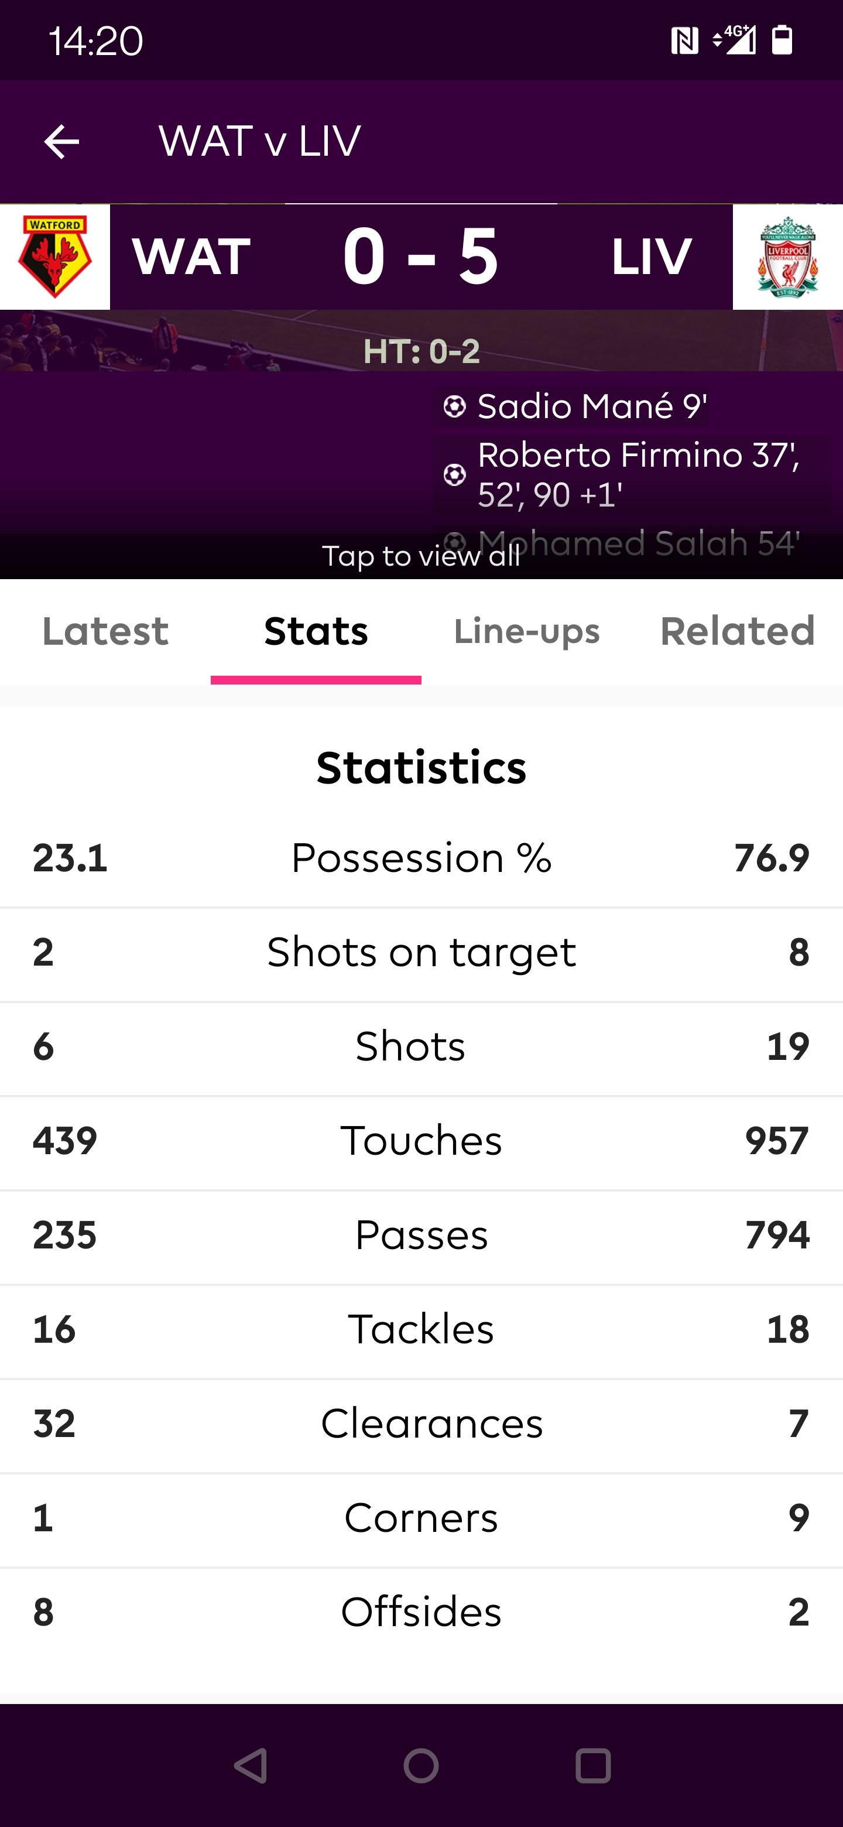This screenshot has height=1827, width=843.
Task: Tap the NFC status bar icon
Action: 684,41
